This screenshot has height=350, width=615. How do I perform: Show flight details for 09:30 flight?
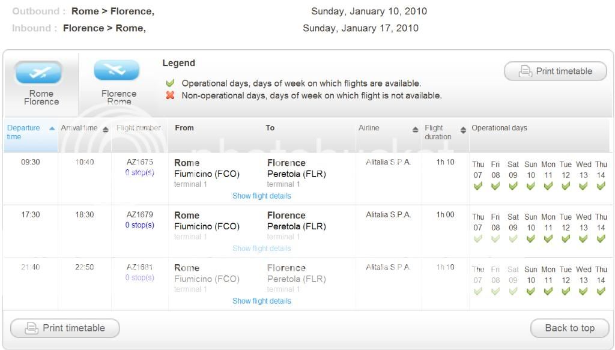click(261, 196)
